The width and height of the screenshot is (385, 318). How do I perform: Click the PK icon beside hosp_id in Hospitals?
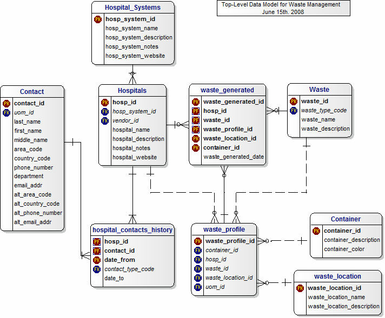(x=105, y=103)
